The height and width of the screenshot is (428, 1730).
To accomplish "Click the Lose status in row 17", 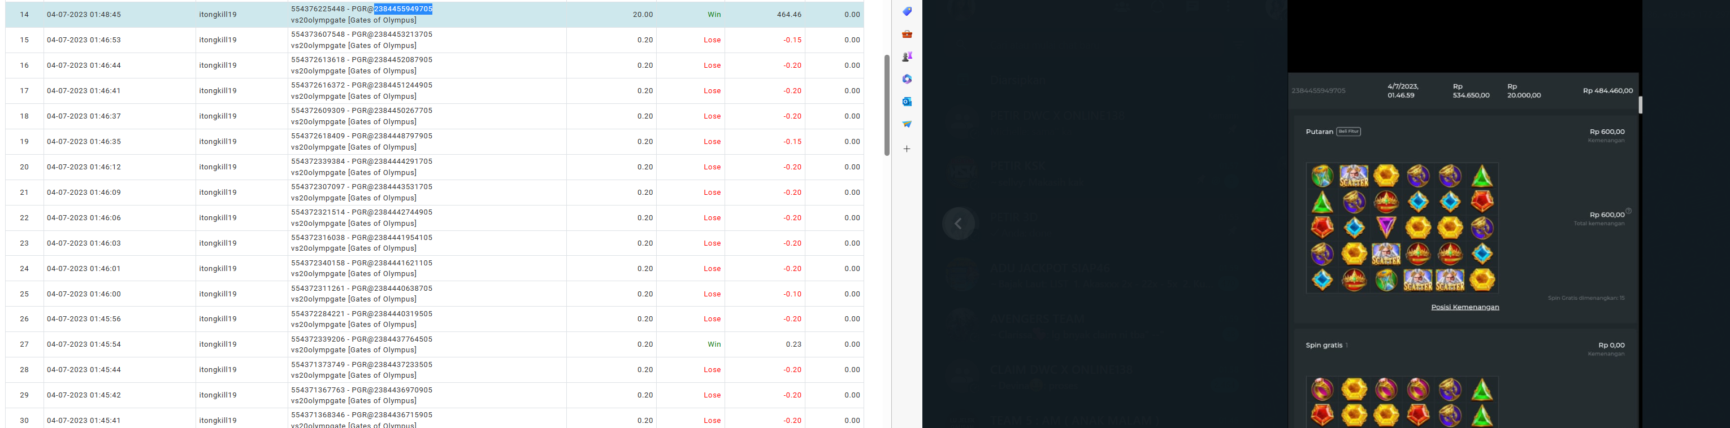I will 713,90.
